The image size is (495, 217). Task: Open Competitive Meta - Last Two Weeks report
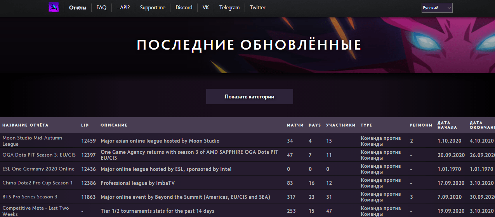(36, 211)
